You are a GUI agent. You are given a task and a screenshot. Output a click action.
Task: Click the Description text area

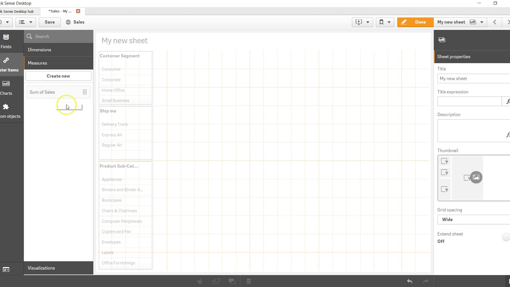[x=474, y=130]
